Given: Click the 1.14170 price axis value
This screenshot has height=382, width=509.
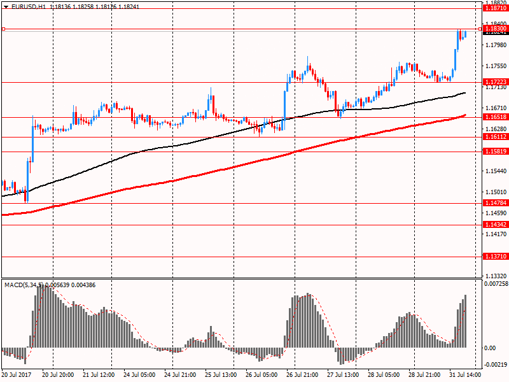Looking at the screenshot, I should 496,234.
